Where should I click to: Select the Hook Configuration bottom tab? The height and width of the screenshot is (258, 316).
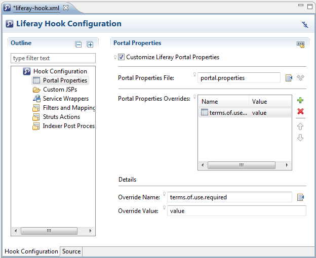coord(31,251)
